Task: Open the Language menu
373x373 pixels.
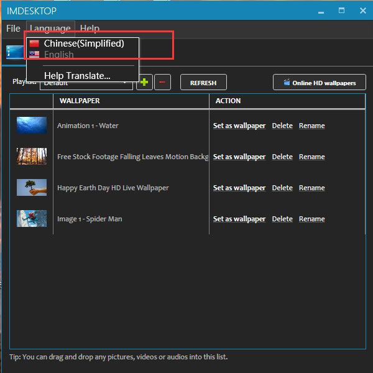Action: [50, 29]
